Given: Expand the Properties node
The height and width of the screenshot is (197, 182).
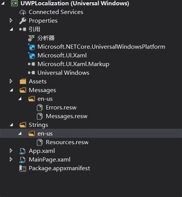Looking at the screenshot, I should tap(11, 21).
